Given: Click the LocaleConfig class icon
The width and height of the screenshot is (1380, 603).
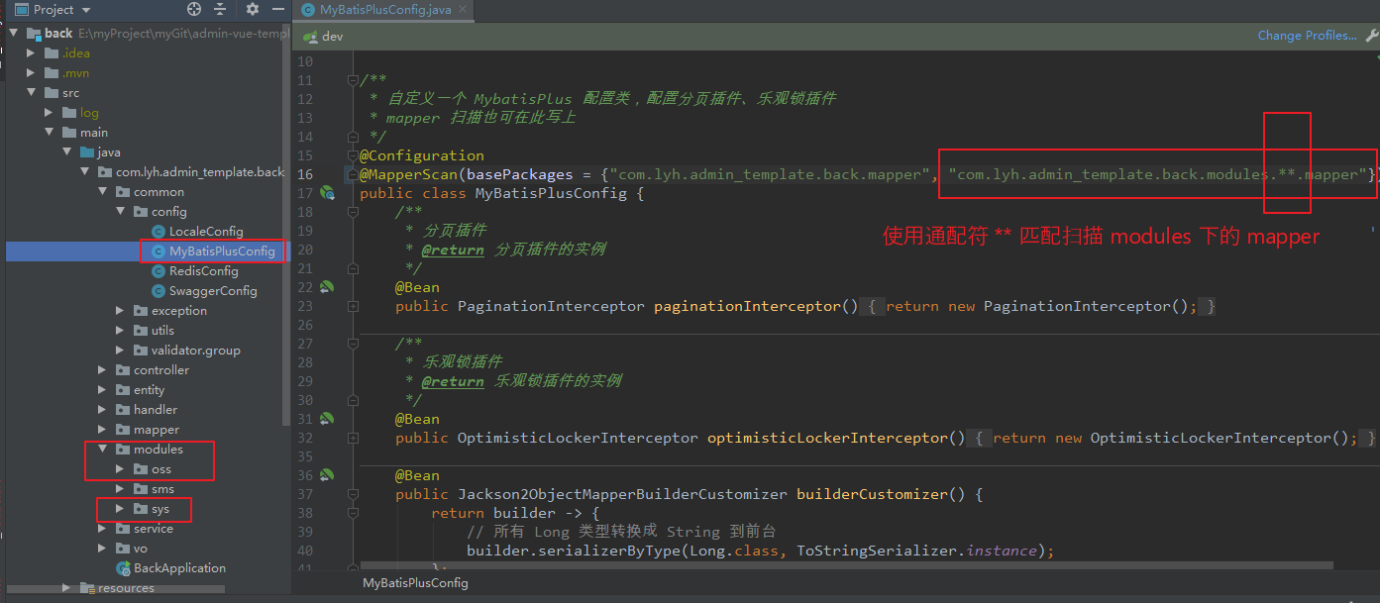Looking at the screenshot, I should coord(159,232).
